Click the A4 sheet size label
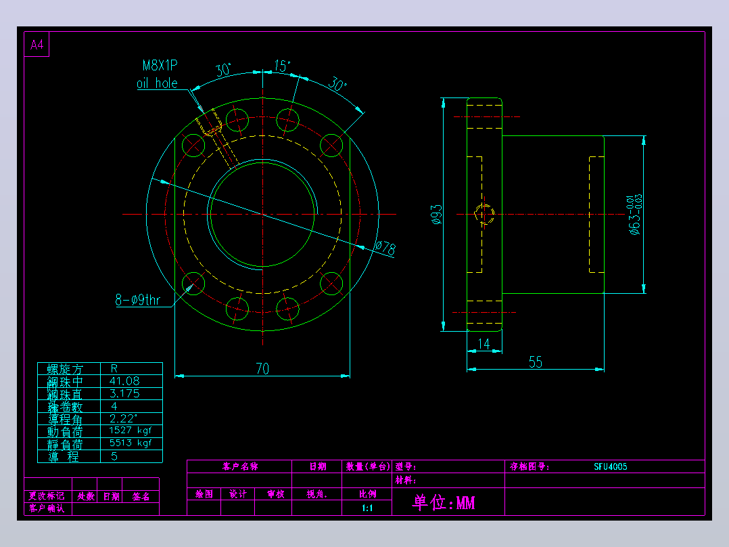This screenshot has width=729, height=547. [x=37, y=45]
